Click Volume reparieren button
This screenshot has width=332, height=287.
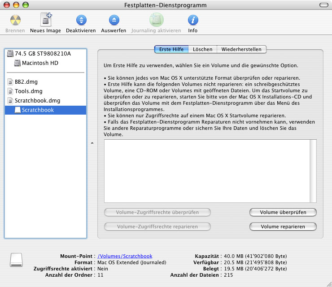pyautogui.click(x=283, y=227)
